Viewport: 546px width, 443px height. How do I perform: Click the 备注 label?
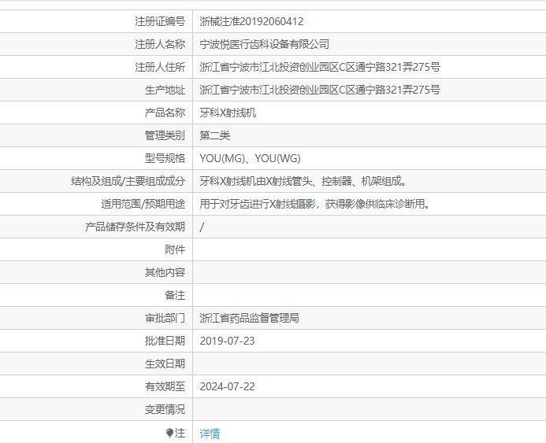coord(175,295)
